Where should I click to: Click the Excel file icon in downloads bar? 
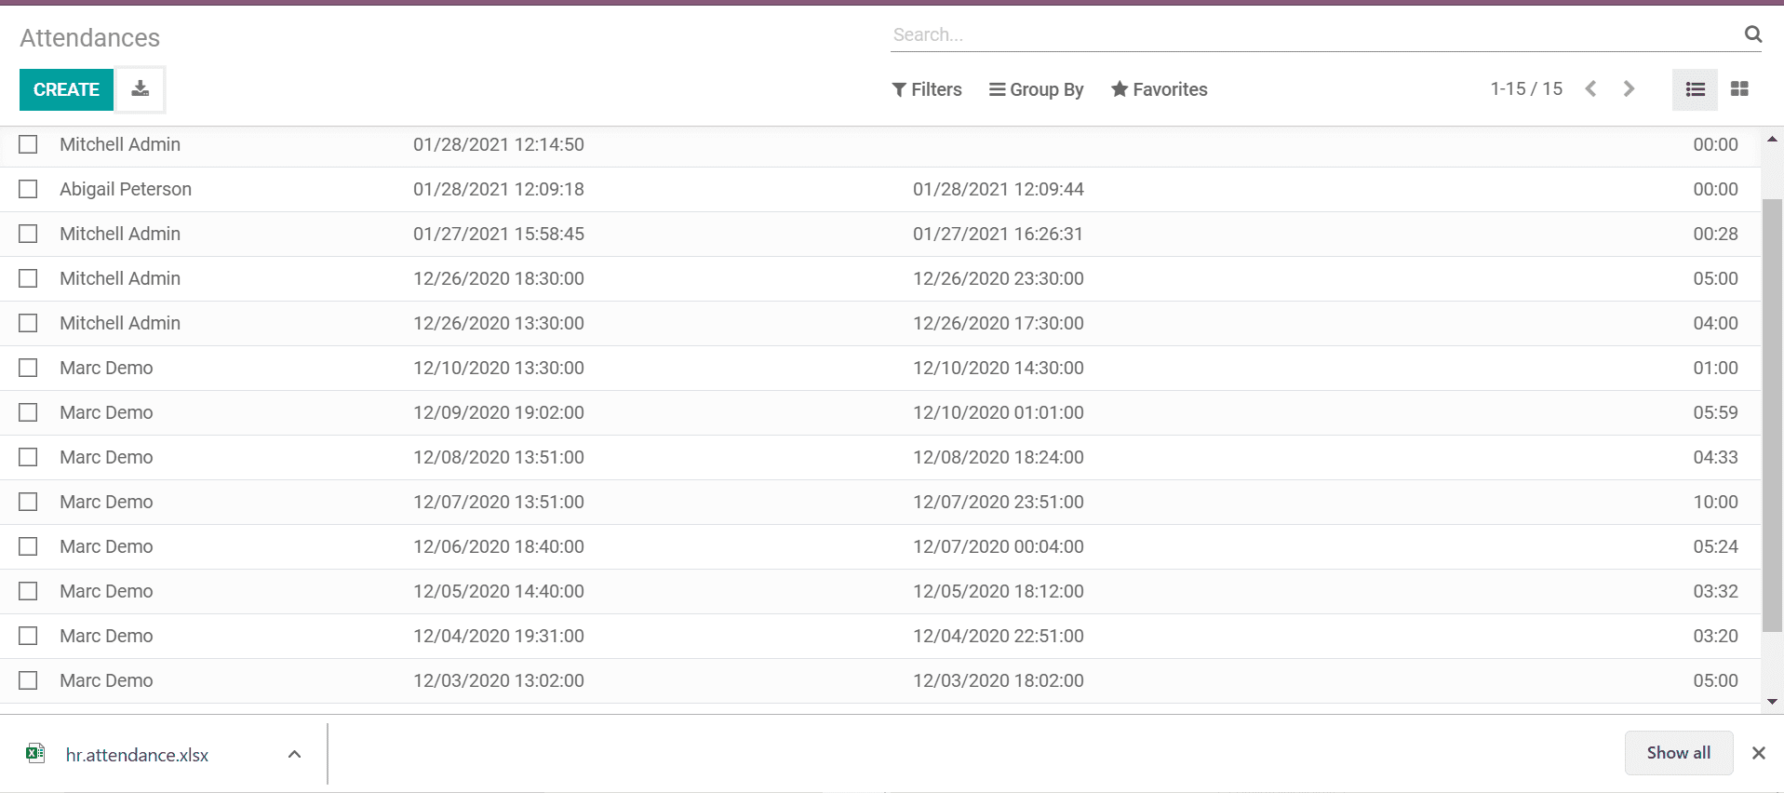(x=35, y=754)
